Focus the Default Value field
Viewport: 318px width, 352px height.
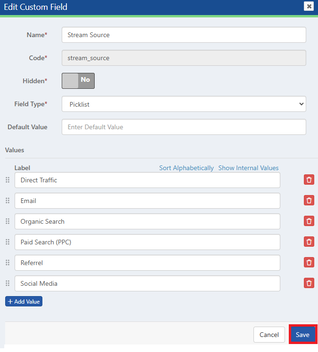point(184,127)
